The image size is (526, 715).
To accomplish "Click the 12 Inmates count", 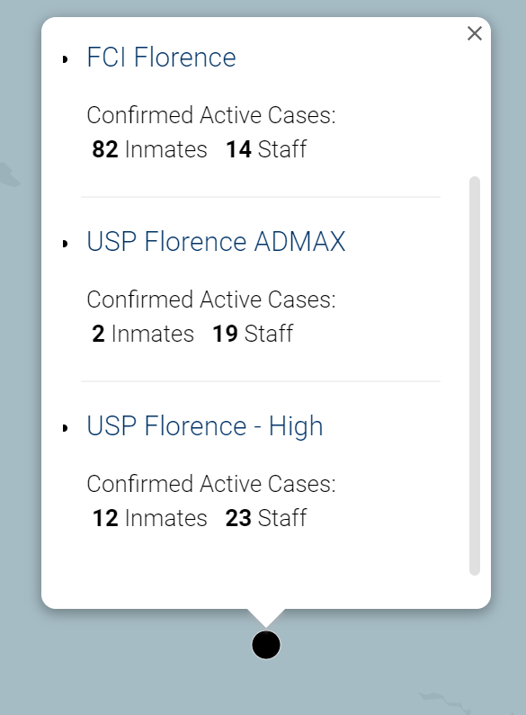I will [149, 518].
